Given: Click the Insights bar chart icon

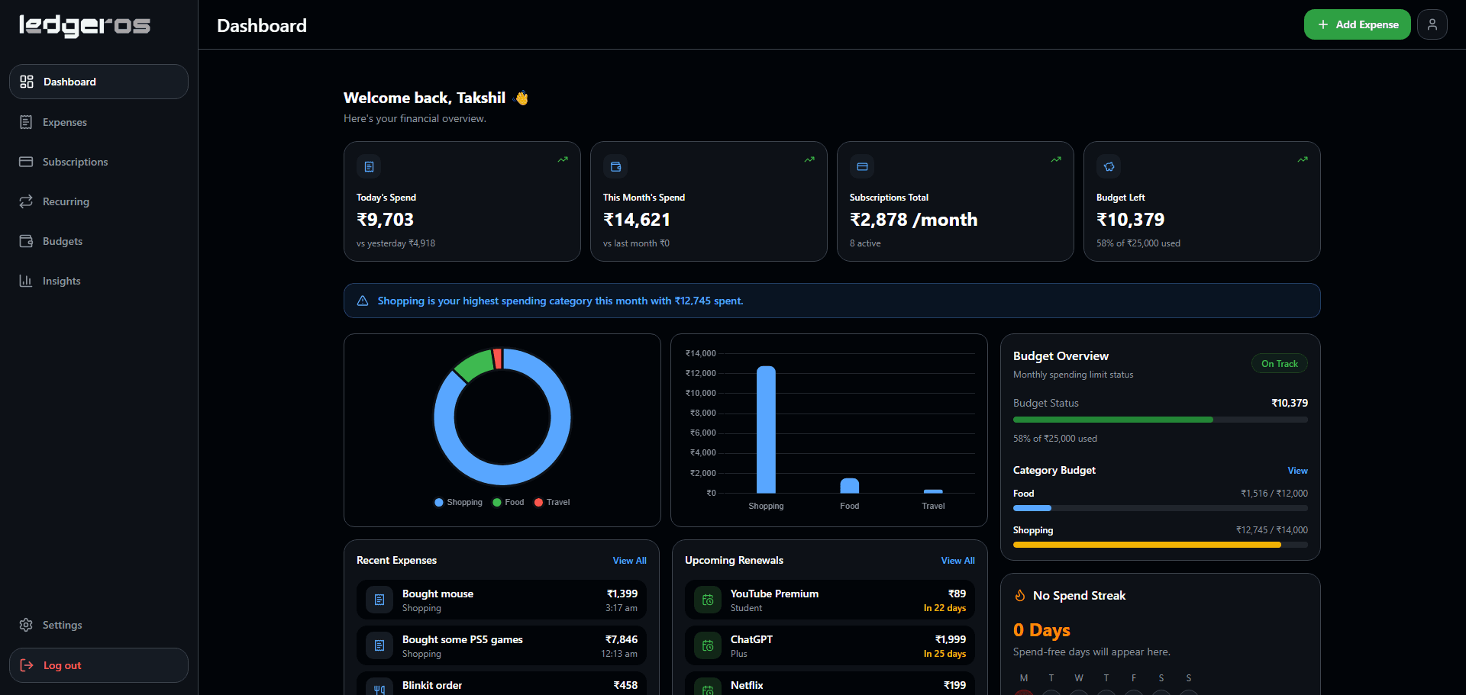Looking at the screenshot, I should pyautogui.click(x=26, y=281).
